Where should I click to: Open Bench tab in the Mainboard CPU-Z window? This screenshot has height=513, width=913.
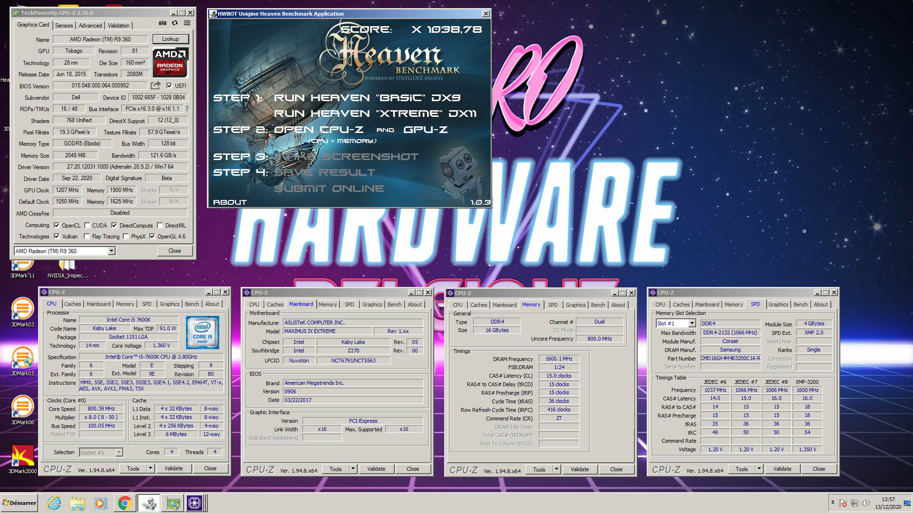[x=394, y=304]
